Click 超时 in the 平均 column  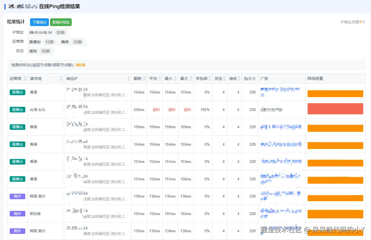click(x=156, y=110)
